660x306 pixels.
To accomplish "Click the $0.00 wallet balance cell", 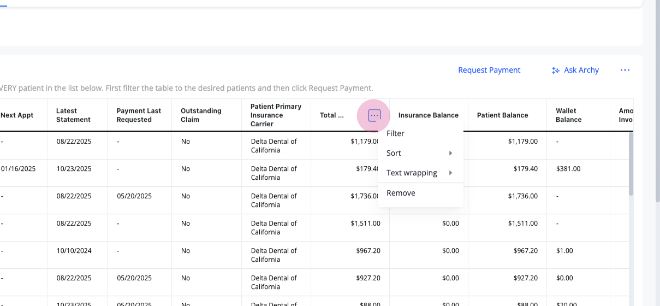I will (564, 278).
